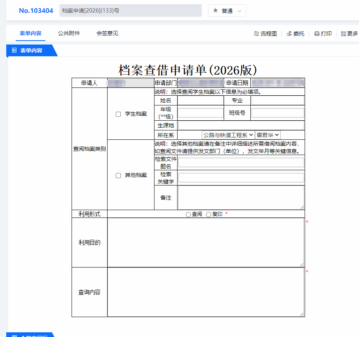Switch to the 表单内容 tab

(x=31, y=33)
